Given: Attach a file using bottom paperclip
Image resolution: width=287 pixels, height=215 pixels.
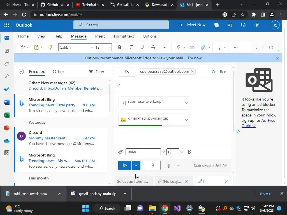Looking at the screenshot, I should coord(168,165).
